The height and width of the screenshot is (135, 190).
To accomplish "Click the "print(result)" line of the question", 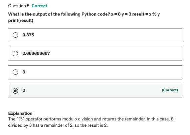I will [x=21, y=21].
